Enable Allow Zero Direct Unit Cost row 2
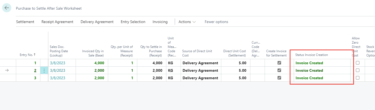 [358, 70]
